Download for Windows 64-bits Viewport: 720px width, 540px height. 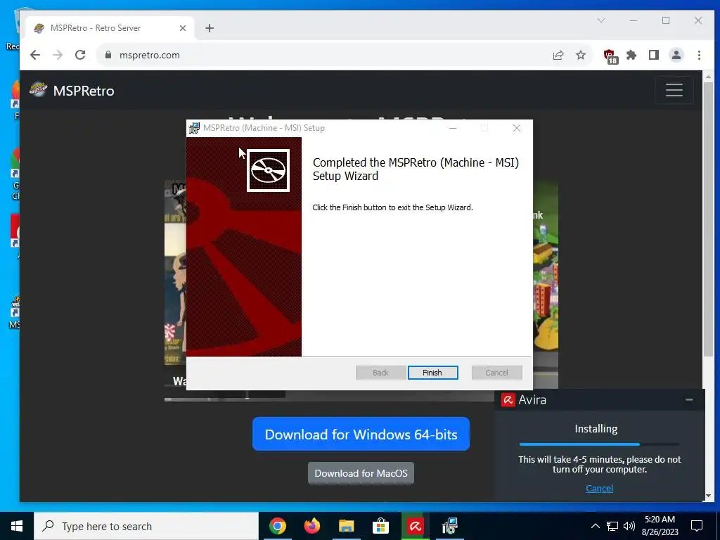361,434
